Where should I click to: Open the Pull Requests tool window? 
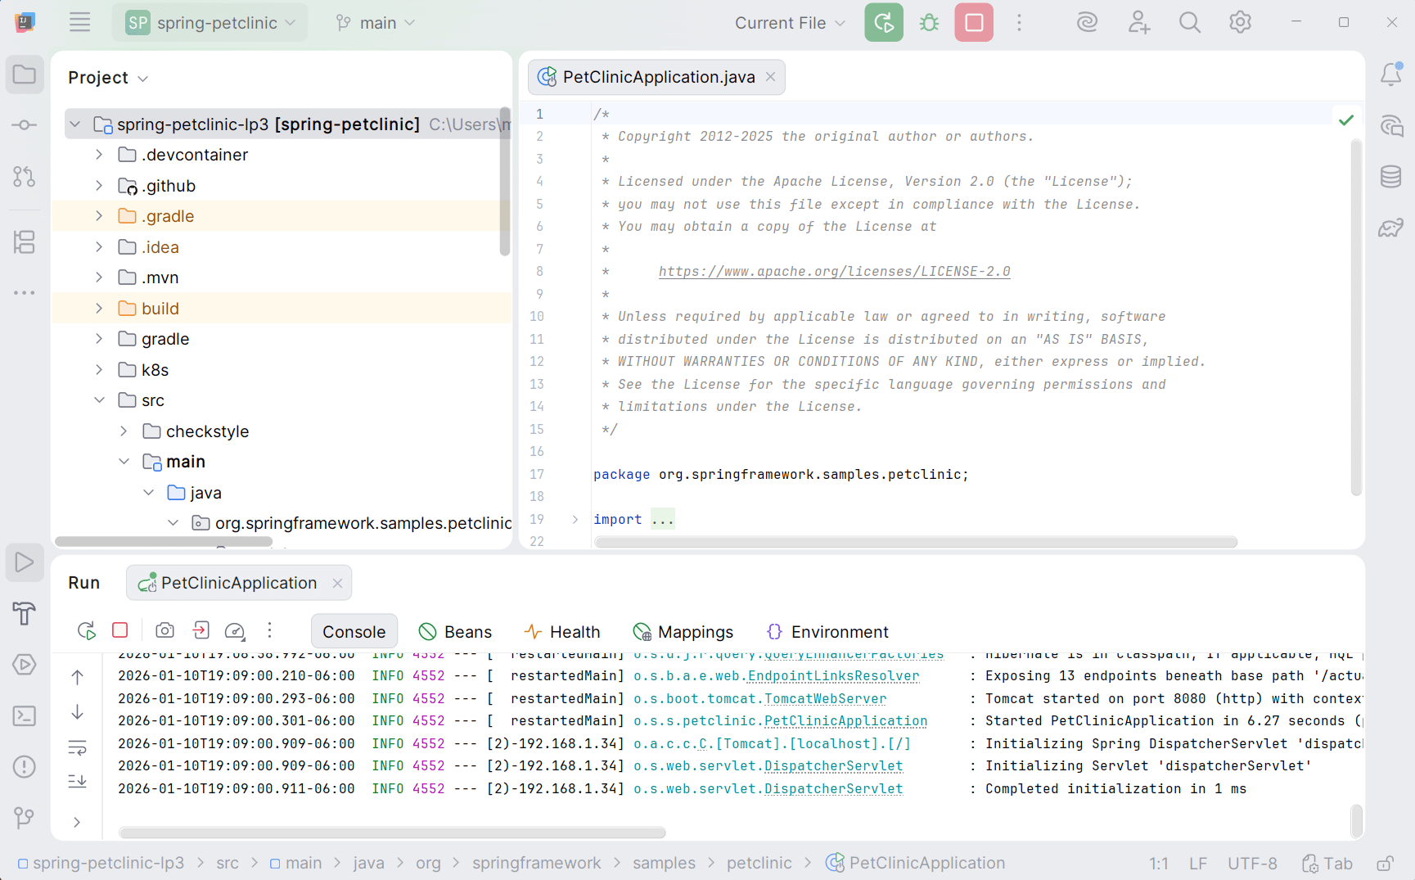[x=25, y=176]
